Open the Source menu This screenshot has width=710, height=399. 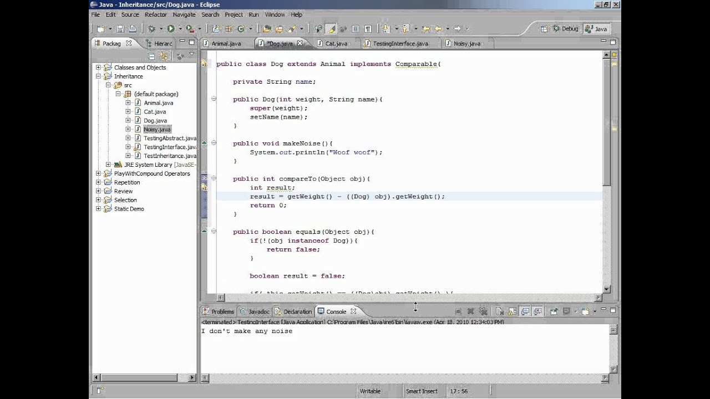click(x=130, y=14)
